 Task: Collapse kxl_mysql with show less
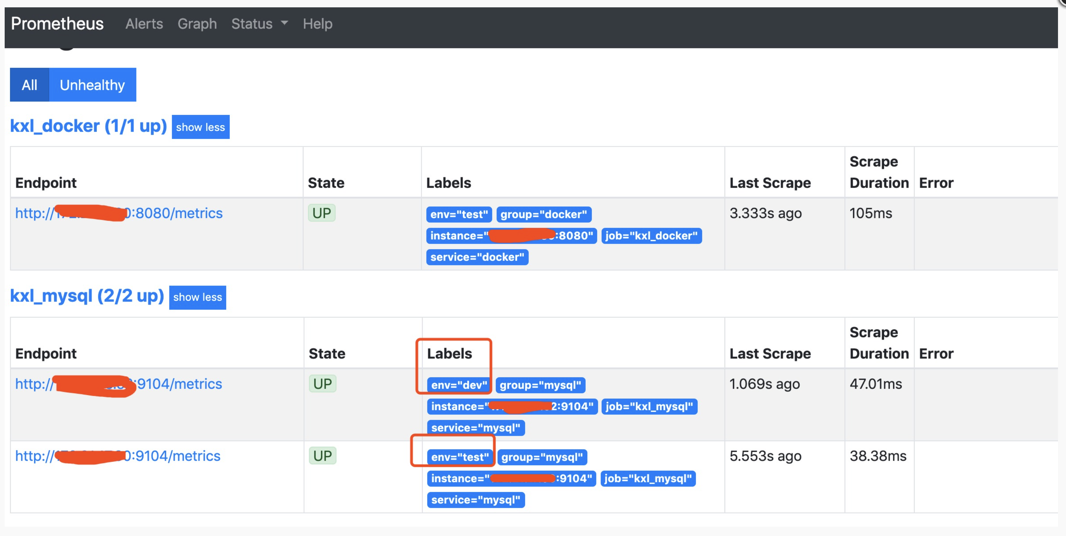pyautogui.click(x=197, y=297)
